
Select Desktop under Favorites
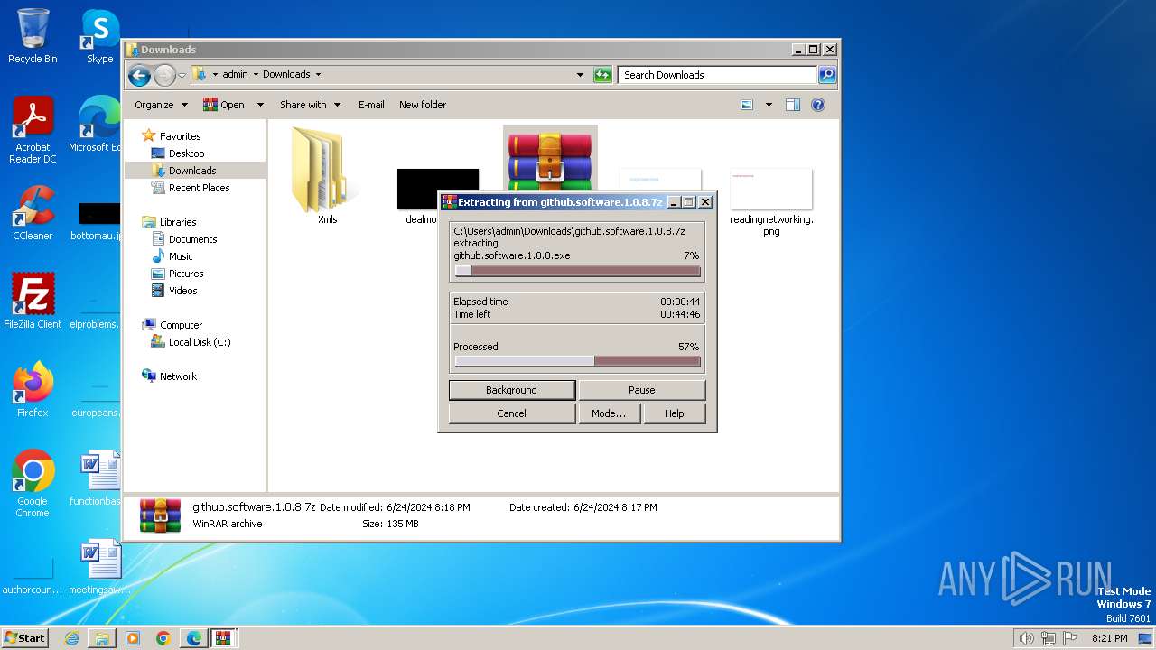(x=186, y=153)
